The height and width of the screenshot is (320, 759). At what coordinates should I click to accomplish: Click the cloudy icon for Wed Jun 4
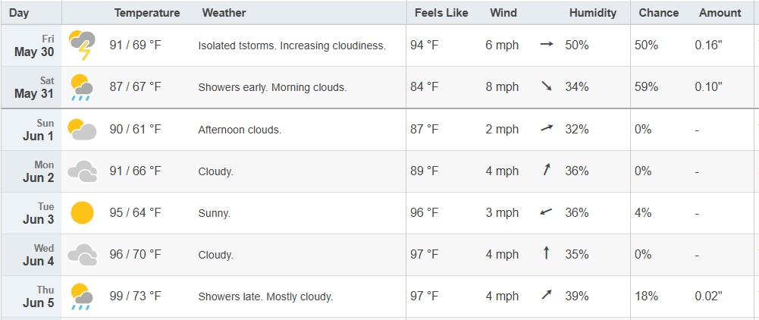tap(82, 255)
